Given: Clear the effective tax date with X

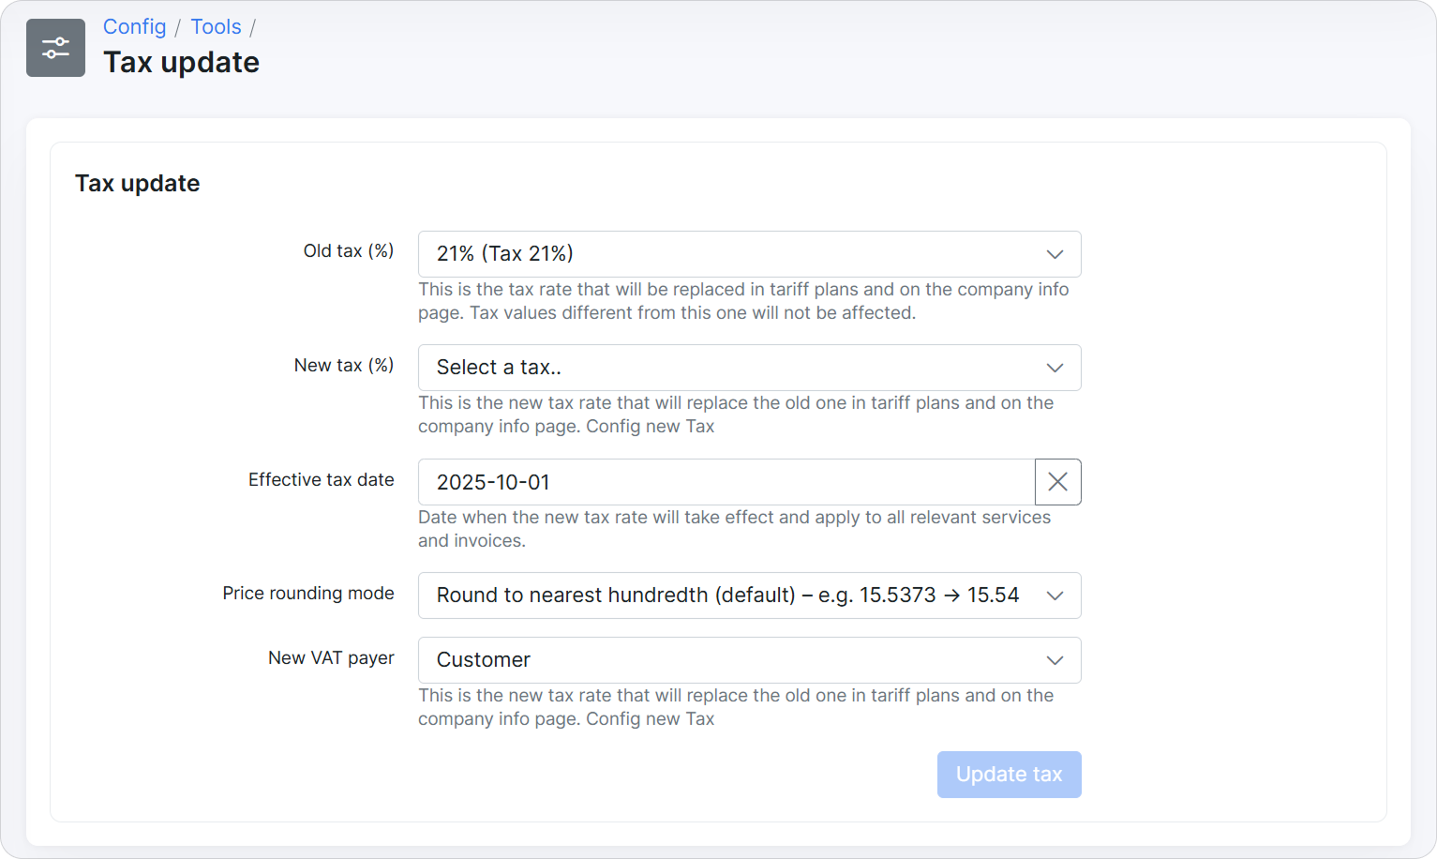Looking at the screenshot, I should pos(1057,482).
